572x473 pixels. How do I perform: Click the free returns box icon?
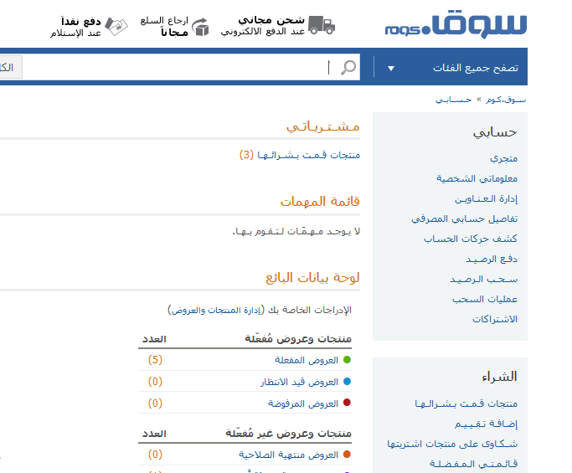click(x=200, y=27)
